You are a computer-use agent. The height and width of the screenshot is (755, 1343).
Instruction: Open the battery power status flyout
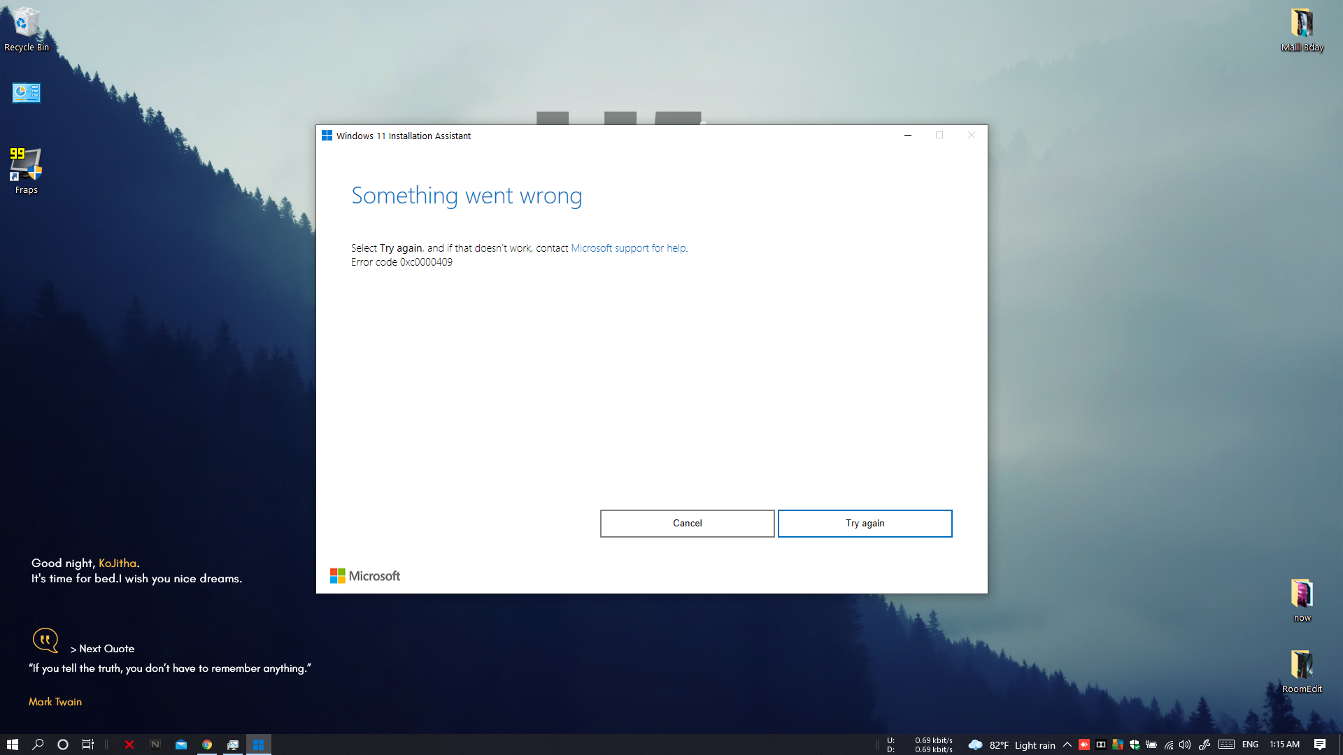click(x=1152, y=745)
